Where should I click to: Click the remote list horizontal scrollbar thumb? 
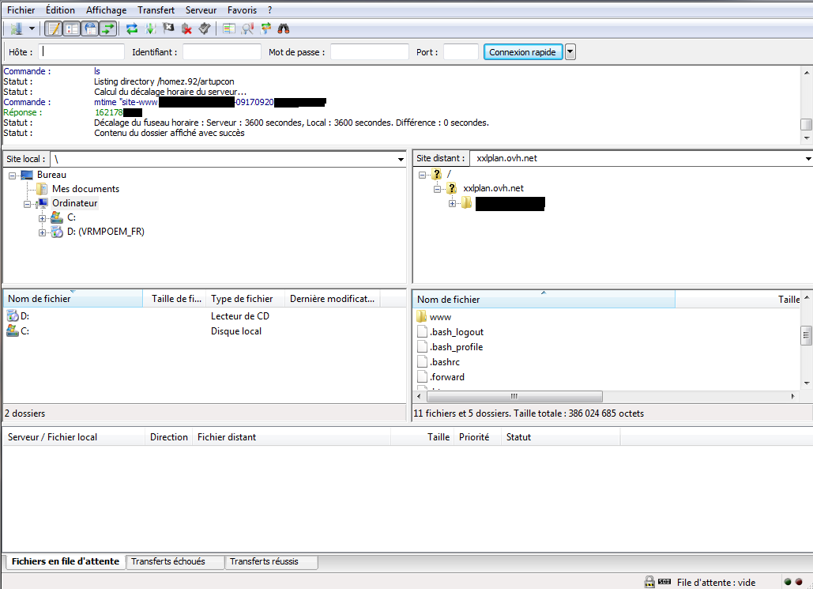click(x=514, y=396)
